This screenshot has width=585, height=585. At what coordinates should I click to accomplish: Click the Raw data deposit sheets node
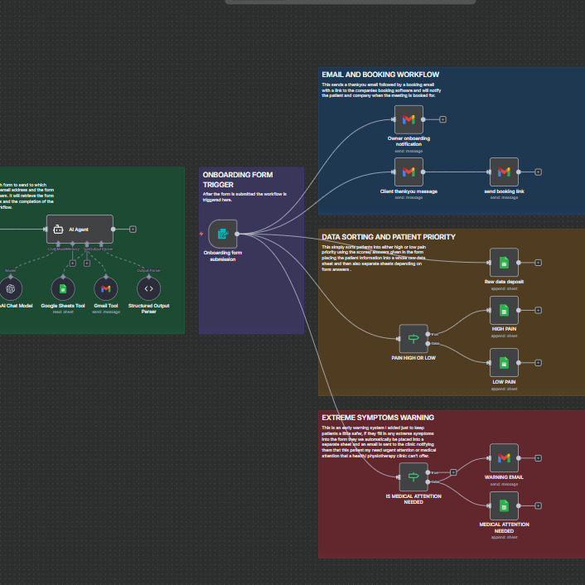tap(504, 263)
